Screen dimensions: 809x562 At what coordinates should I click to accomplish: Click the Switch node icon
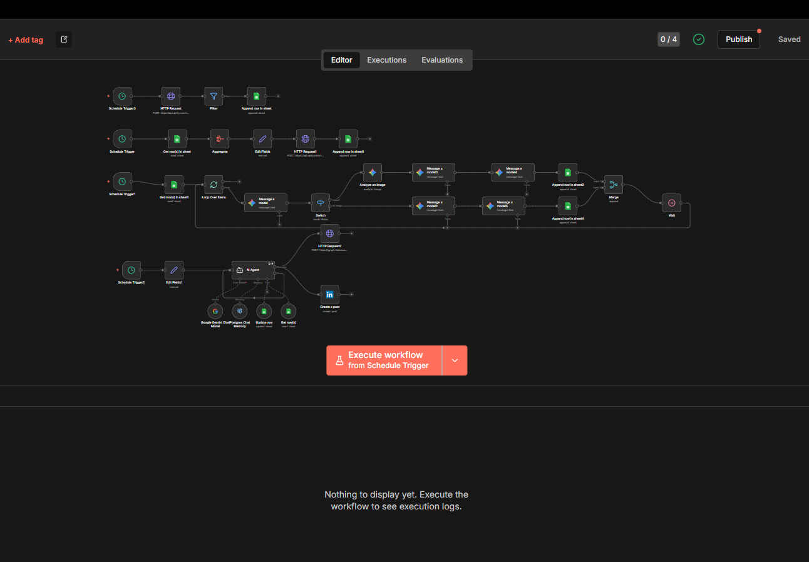(x=321, y=203)
